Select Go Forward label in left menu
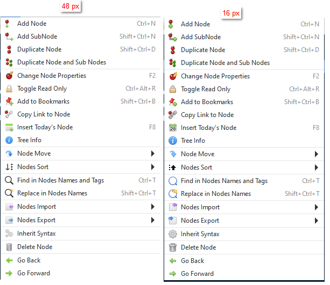The height and width of the screenshot is (285, 330). pyautogui.click(x=34, y=273)
